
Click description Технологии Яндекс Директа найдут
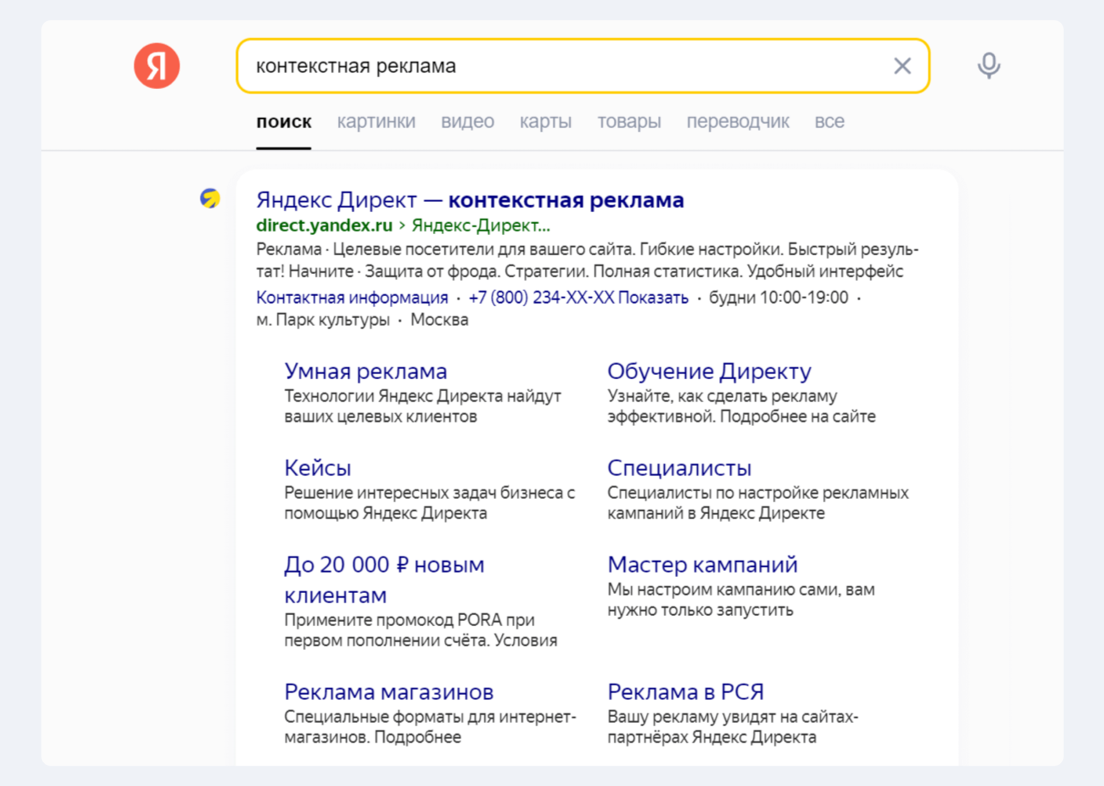(x=423, y=406)
